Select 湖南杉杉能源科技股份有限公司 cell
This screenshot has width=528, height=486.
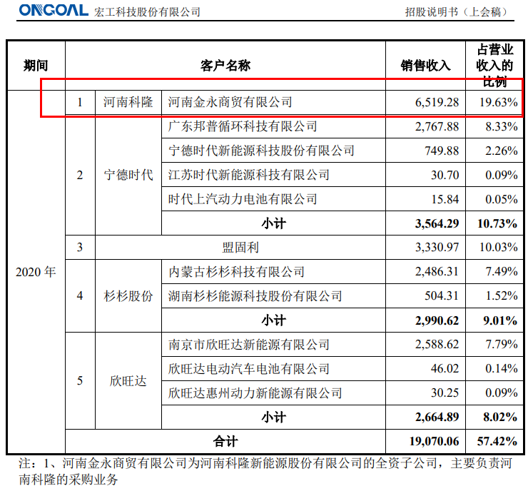click(273, 296)
